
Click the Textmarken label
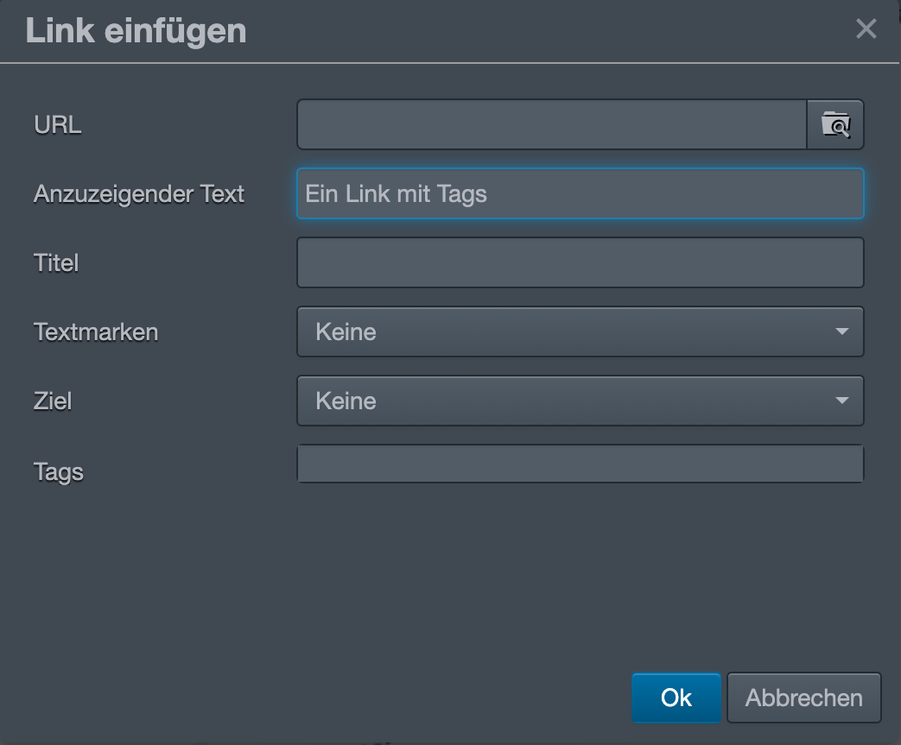click(96, 331)
